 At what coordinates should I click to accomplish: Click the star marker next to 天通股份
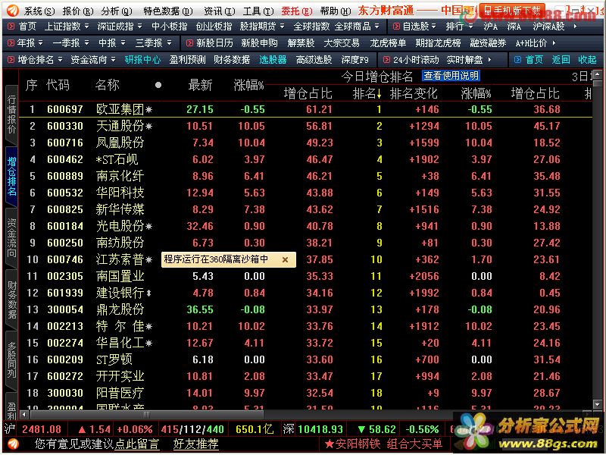(148, 127)
